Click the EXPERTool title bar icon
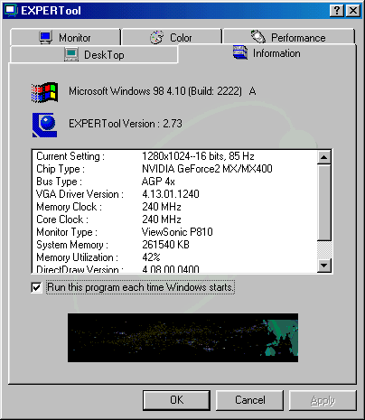This screenshot has height=420, width=365. click(x=11, y=11)
